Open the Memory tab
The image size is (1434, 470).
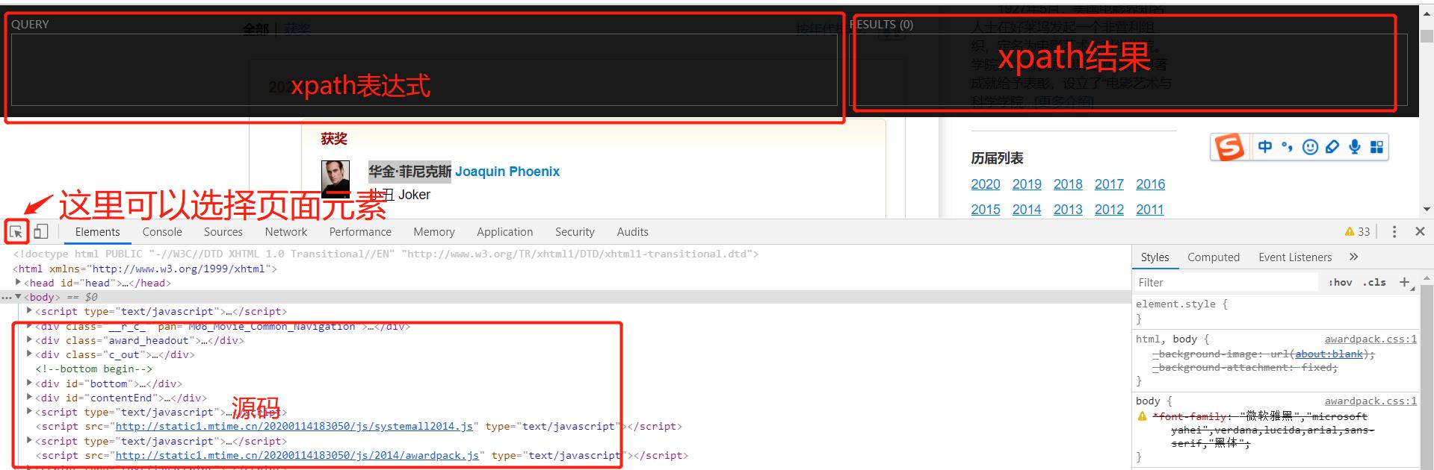pos(434,232)
